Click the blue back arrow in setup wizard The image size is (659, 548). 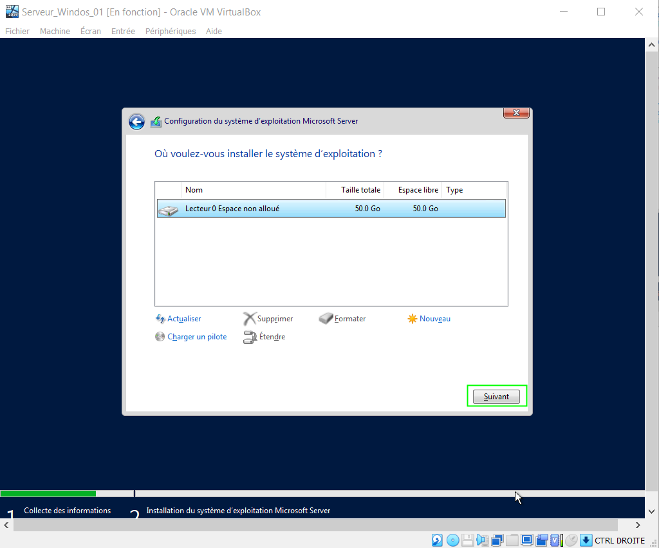click(x=136, y=122)
